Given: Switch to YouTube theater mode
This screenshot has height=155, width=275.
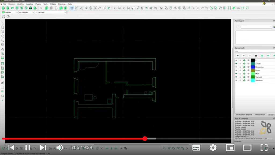Looking at the screenshot, I should pos(247,148).
